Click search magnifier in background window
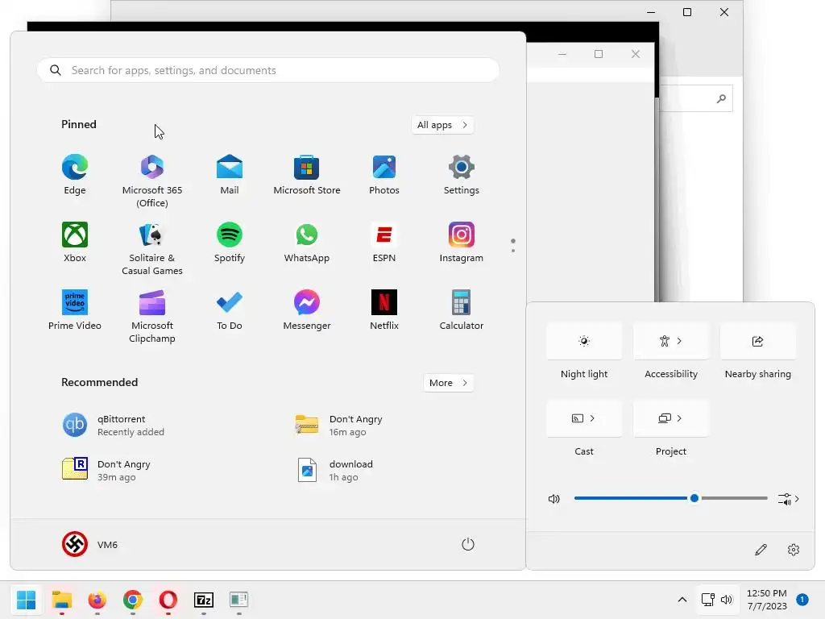This screenshot has height=619, width=825. pos(721,98)
